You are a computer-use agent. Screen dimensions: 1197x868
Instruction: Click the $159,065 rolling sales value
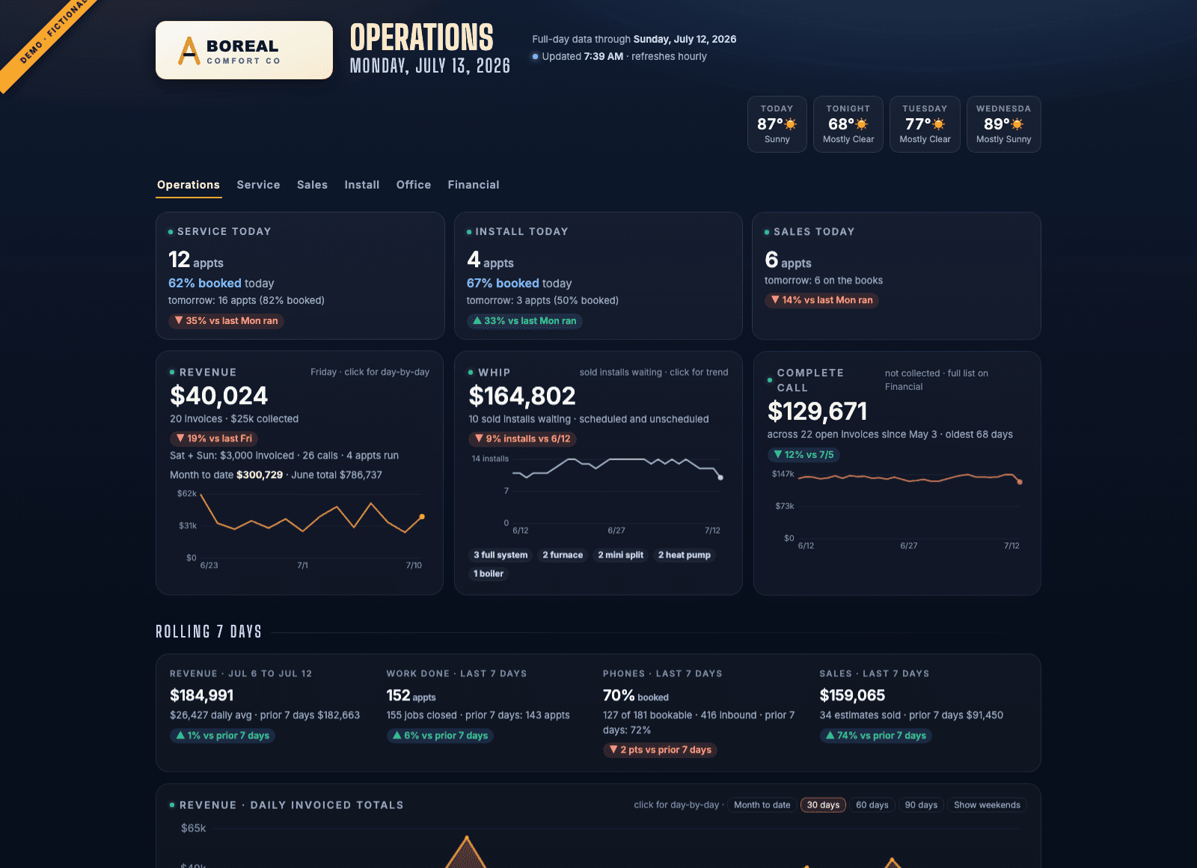pyautogui.click(x=852, y=696)
